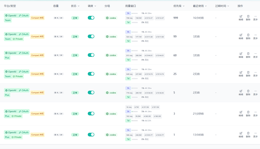Sort by the 优先级 column header
The width and height of the screenshot is (260, 149).
click(x=179, y=6)
